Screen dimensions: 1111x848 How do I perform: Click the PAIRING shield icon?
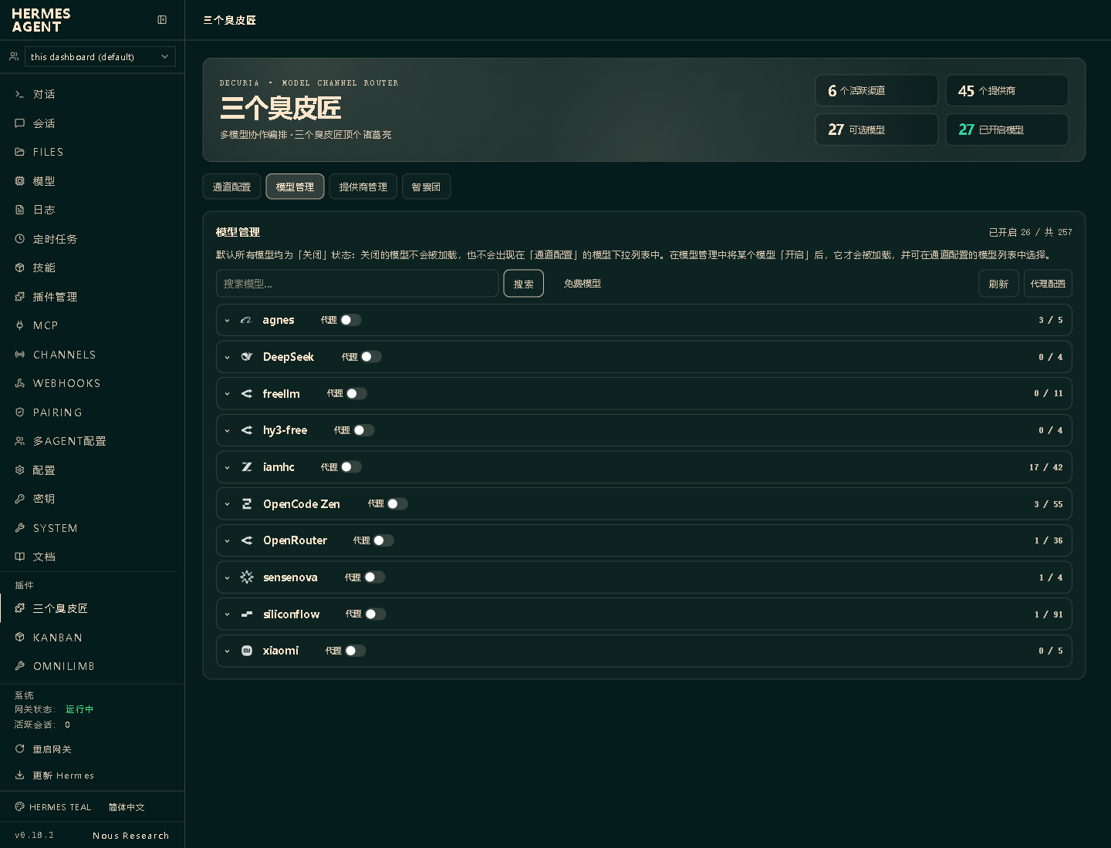[20, 412]
